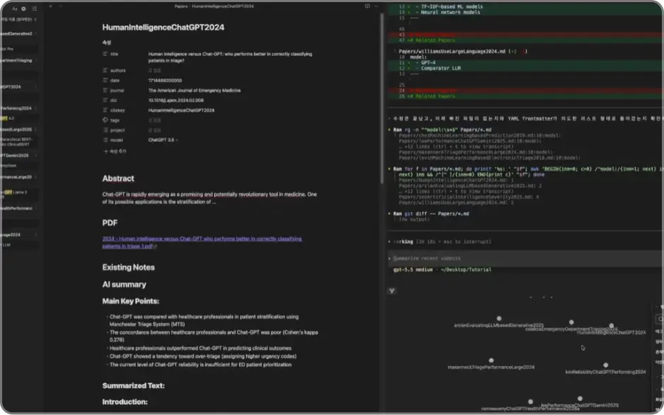Click the AI summary heading
The height and width of the screenshot is (415, 664).
(x=124, y=285)
